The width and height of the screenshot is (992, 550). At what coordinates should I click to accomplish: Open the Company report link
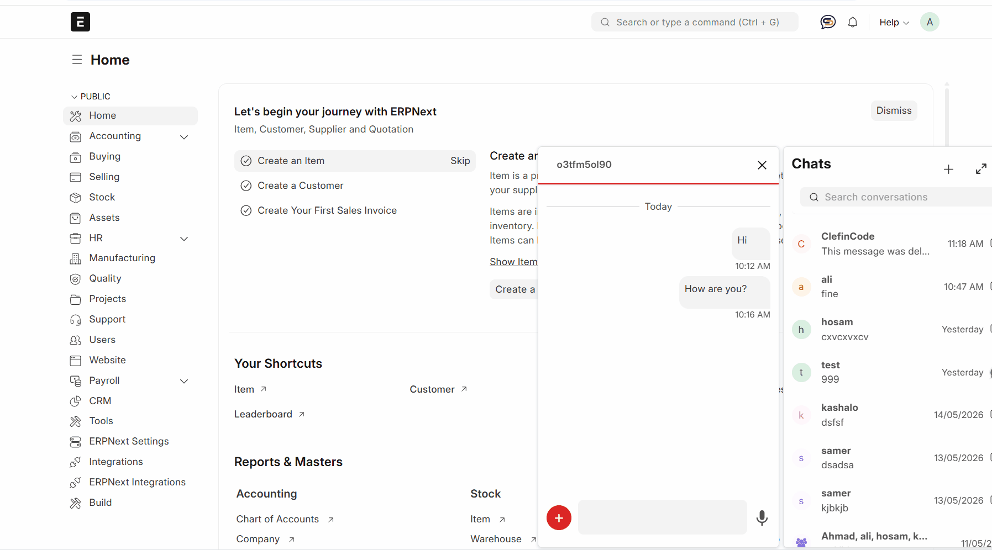click(265, 539)
